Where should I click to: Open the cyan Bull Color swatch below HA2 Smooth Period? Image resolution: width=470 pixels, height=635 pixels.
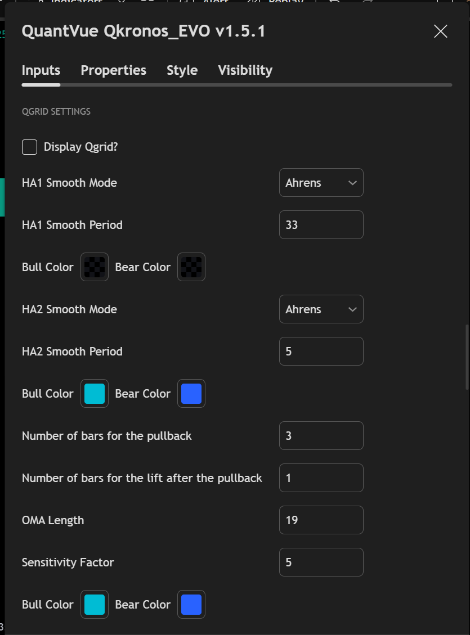point(95,394)
